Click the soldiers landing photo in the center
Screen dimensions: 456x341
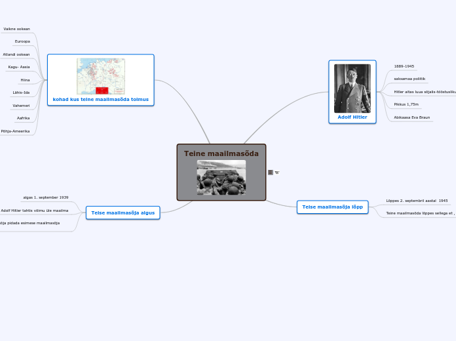point(221,177)
